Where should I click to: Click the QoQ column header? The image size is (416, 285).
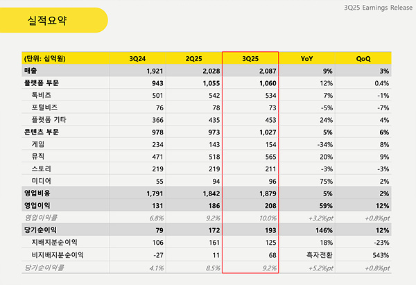[x=363, y=58]
